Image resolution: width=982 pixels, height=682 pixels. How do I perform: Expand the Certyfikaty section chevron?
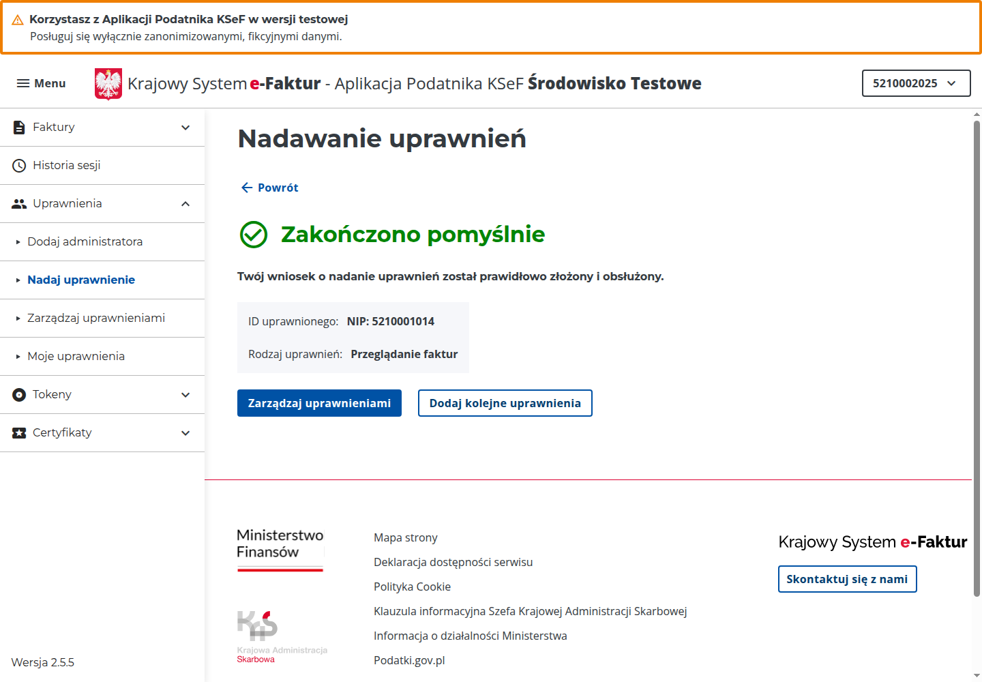(185, 433)
